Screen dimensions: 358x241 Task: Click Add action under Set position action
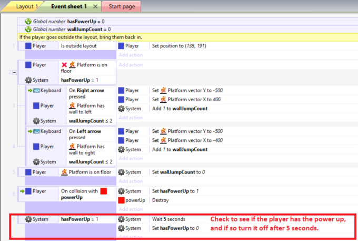(130, 54)
